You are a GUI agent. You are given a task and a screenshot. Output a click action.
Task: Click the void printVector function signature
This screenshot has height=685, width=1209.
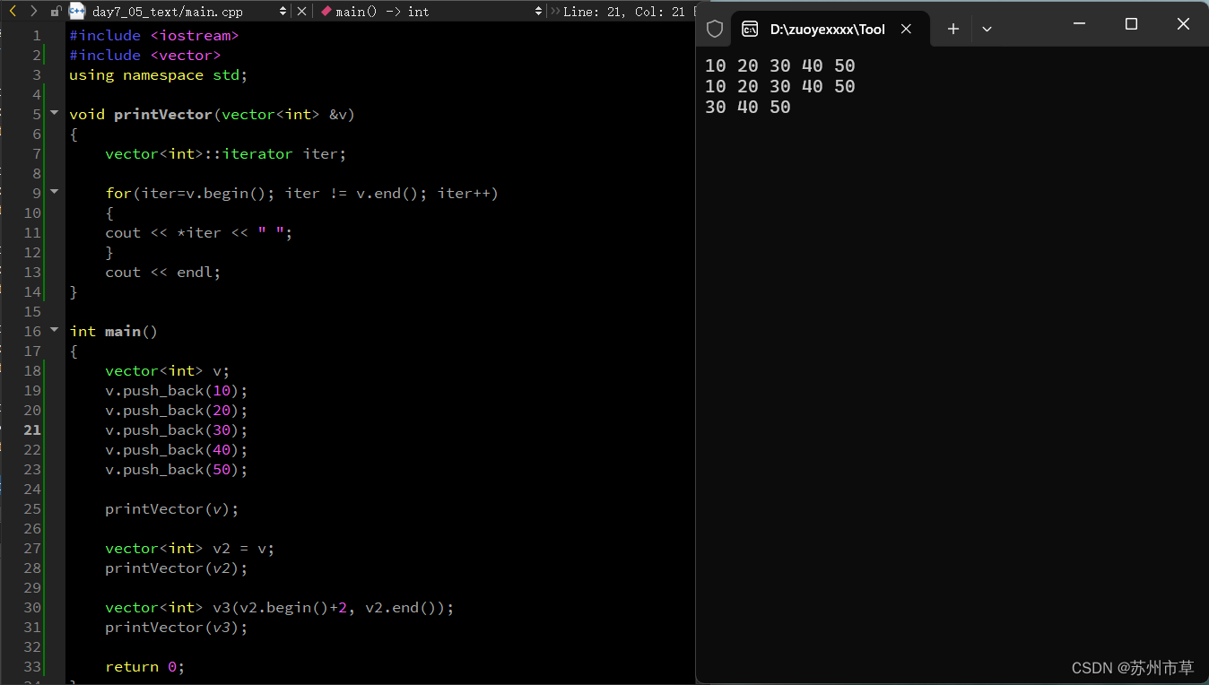point(213,114)
